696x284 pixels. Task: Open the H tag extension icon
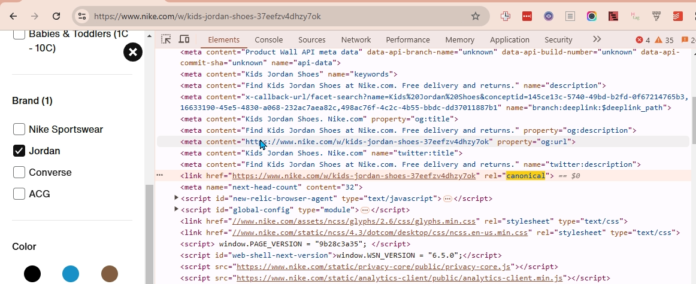click(x=635, y=16)
